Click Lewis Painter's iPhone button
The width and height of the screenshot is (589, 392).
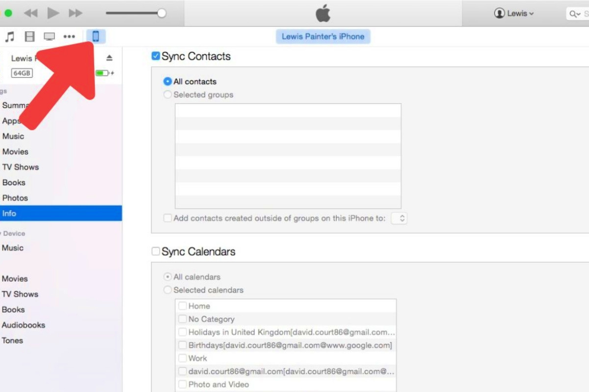323,36
